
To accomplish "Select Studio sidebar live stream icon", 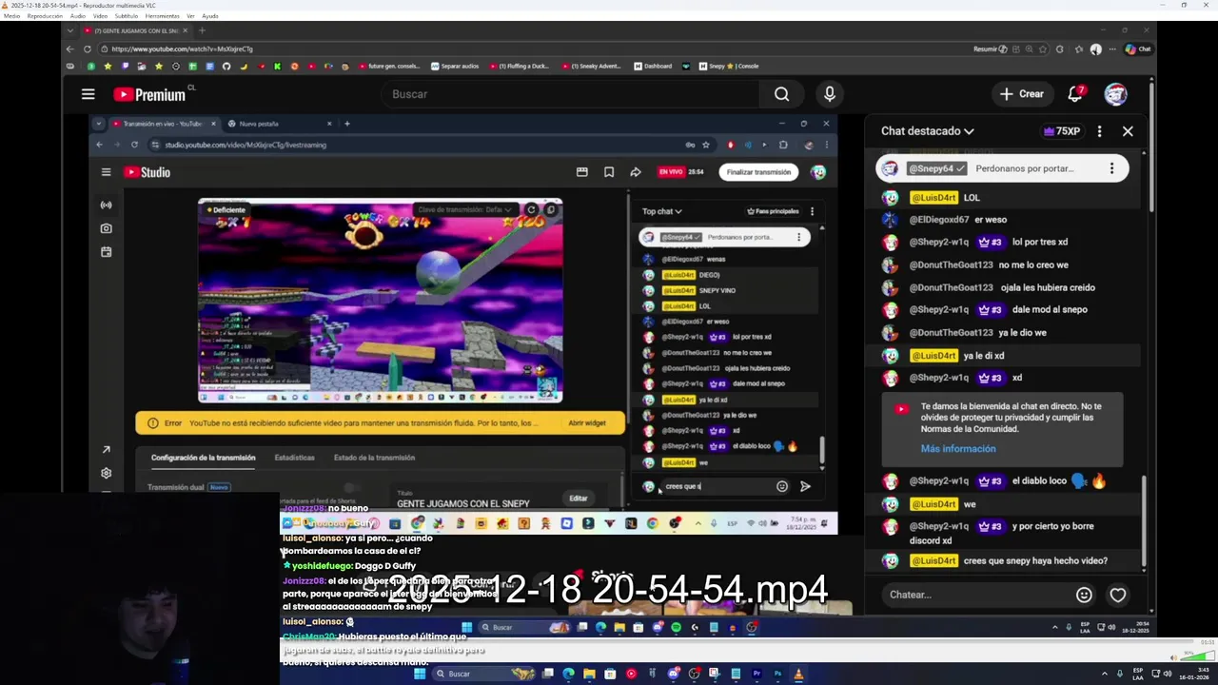I will 106,205.
